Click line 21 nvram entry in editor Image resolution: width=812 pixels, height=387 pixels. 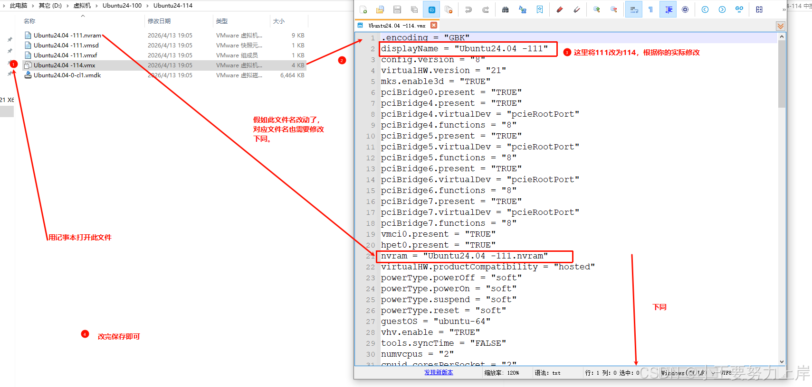tap(464, 256)
